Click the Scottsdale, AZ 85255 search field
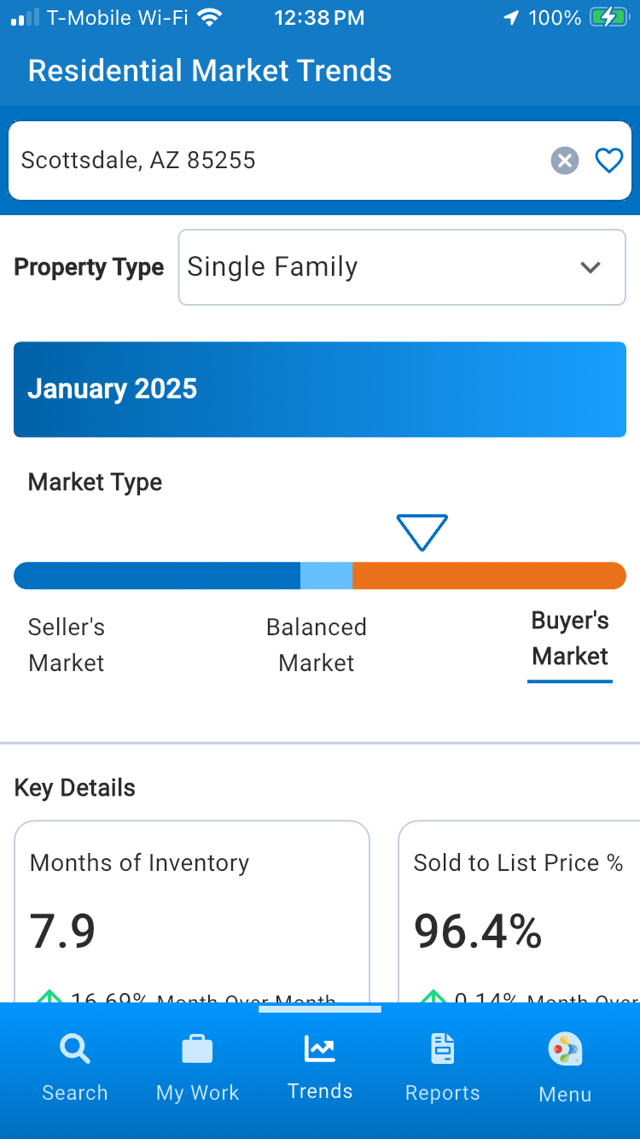Screen dimensions: 640x1139 (273, 161)
